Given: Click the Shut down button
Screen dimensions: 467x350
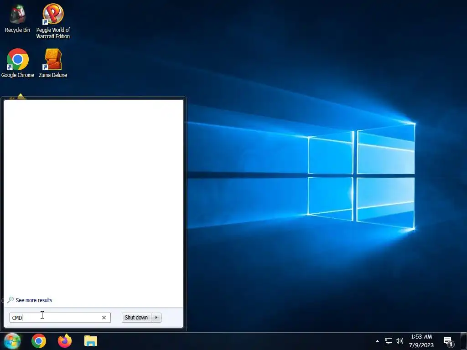Looking at the screenshot, I should tap(136, 318).
